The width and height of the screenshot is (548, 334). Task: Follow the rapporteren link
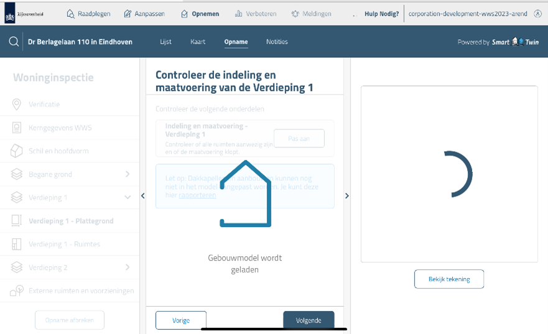pos(197,195)
